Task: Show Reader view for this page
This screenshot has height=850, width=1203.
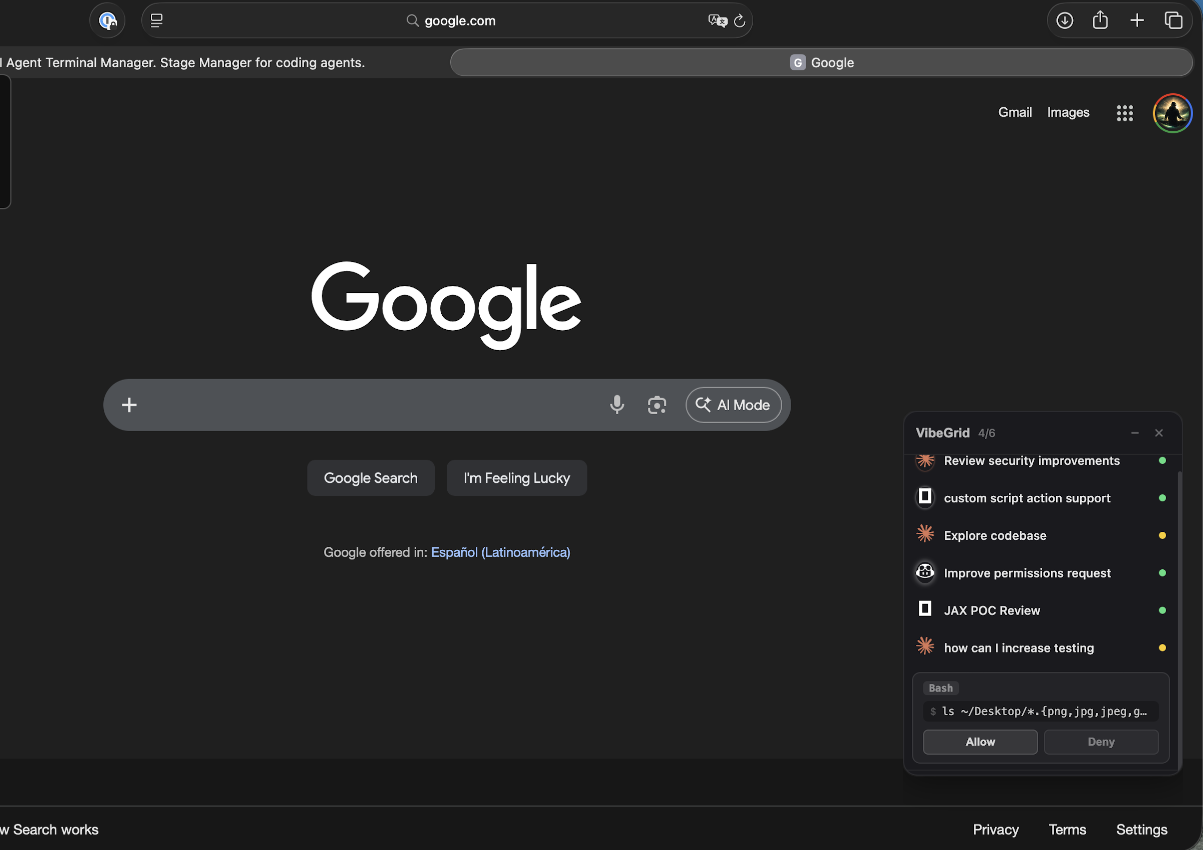Action: pyautogui.click(x=156, y=20)
